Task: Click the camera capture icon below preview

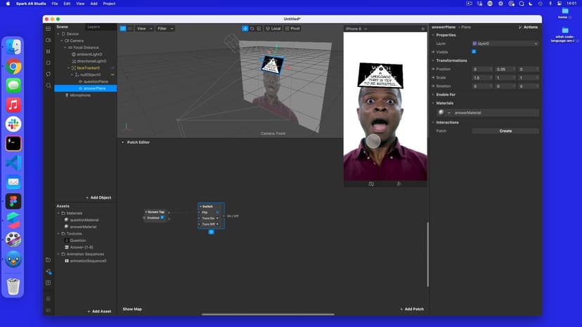Action: click(x=371, y=184)
